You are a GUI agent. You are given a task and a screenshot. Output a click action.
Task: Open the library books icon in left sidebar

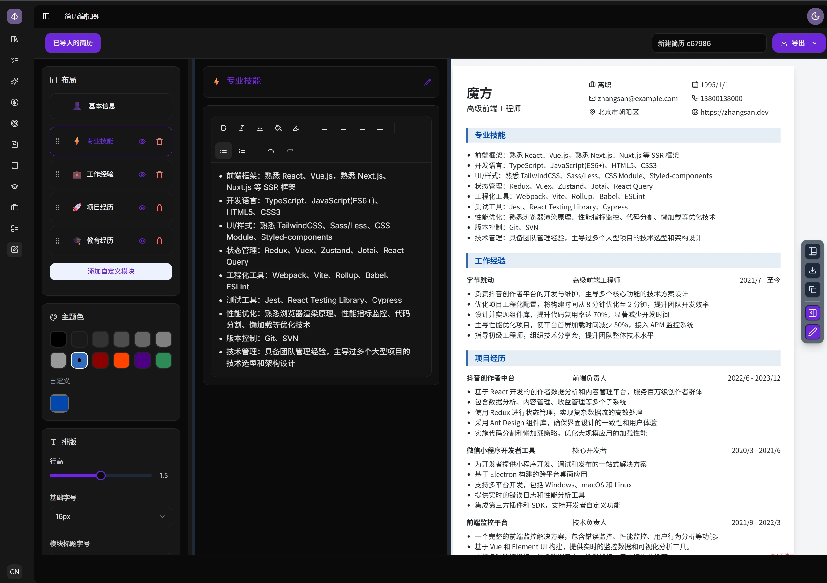coord(15,39)
